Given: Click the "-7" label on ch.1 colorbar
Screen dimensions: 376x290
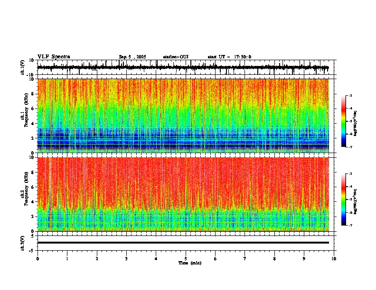Looking at the screenshot, I should coord(350,147).
